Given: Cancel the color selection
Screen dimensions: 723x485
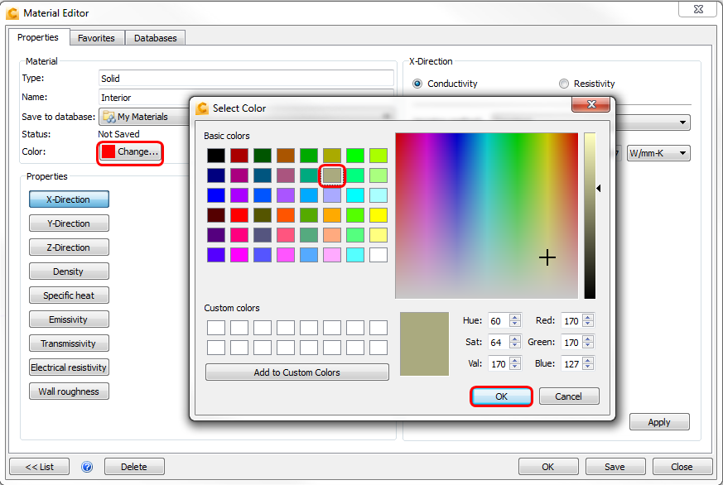Looking at the screenshot, I should click(x=568, y=396).
